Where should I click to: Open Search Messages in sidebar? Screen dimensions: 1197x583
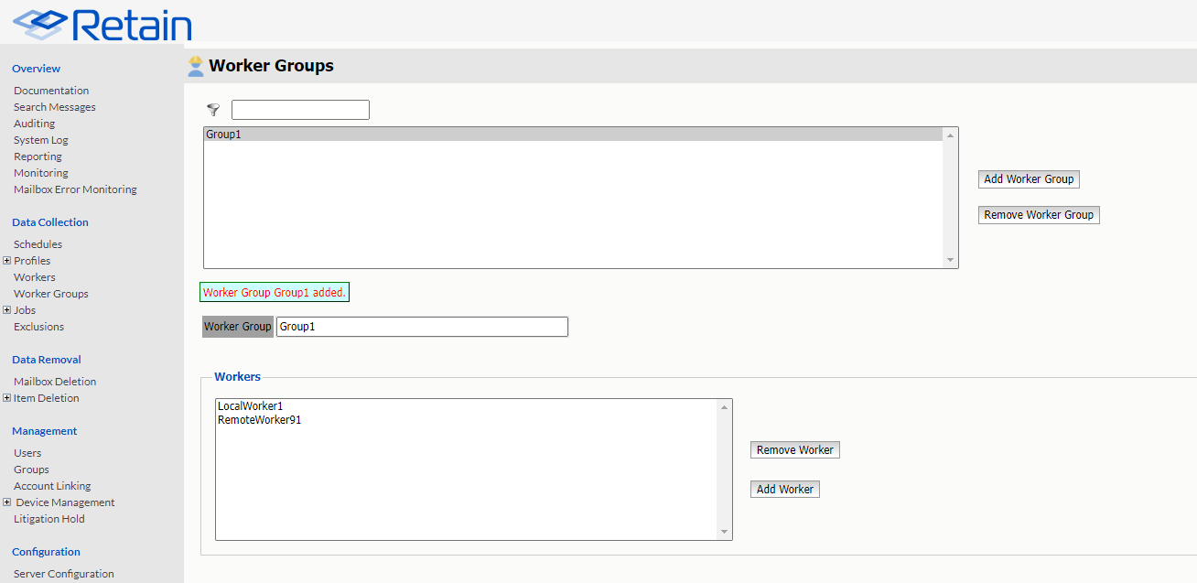click(x=55, y=107)
